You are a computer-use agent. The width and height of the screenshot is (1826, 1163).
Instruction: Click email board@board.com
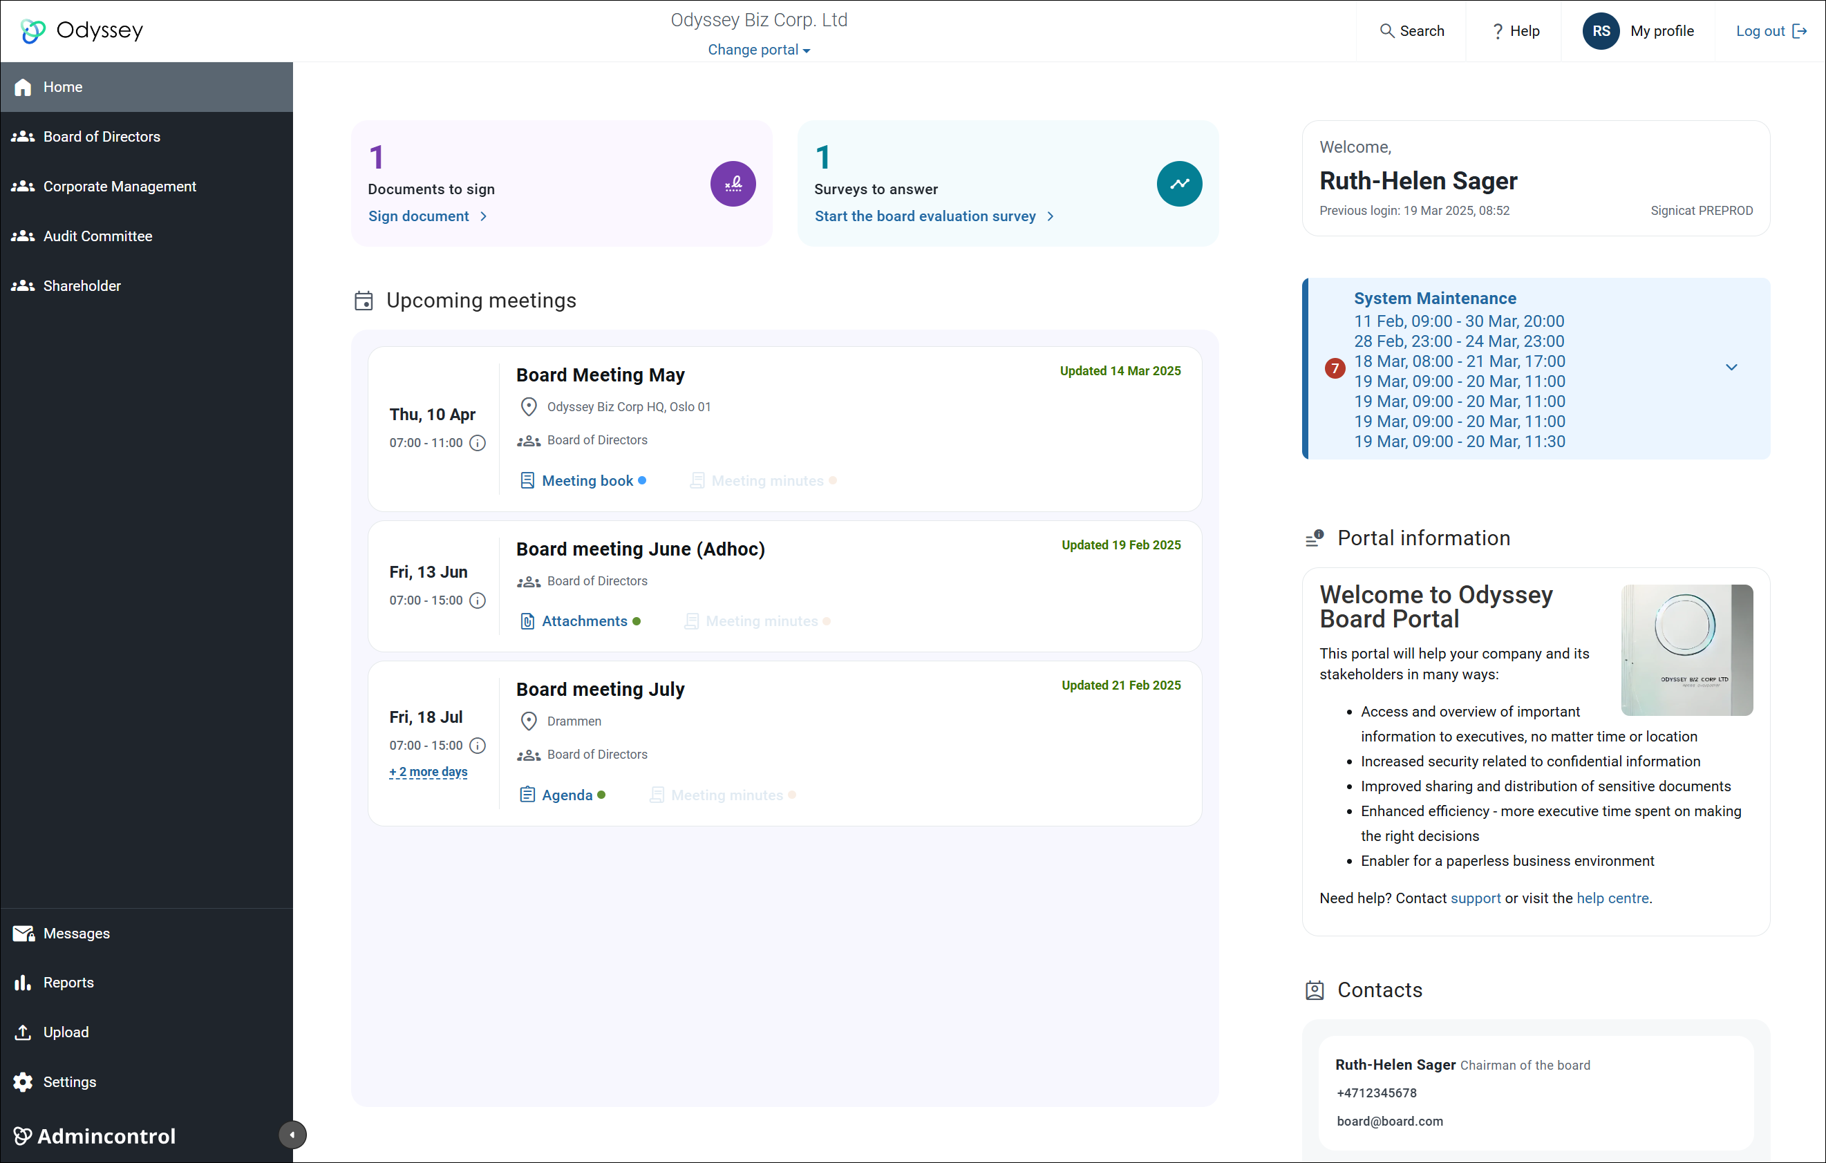coord(1389,1122)
